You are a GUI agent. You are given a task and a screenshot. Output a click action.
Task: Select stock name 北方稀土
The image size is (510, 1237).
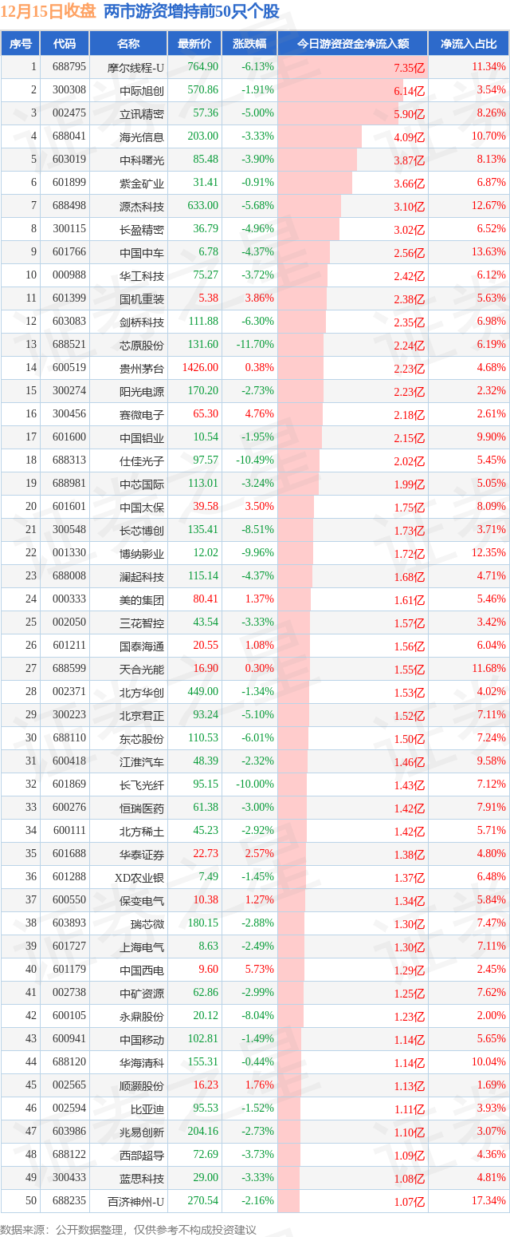pyautogui.click(x=142, y=831)
